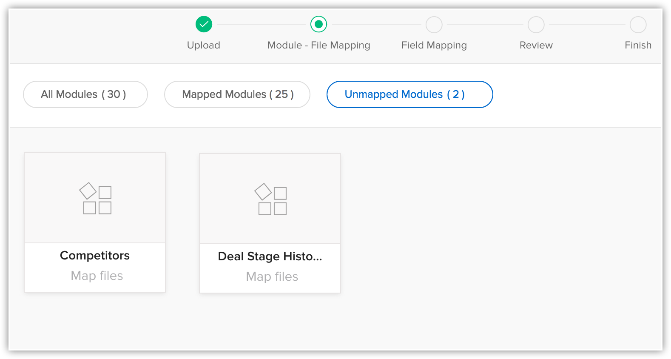
Task: Click progress line between Review and Finish steps
Action: [x=587, y=25]
